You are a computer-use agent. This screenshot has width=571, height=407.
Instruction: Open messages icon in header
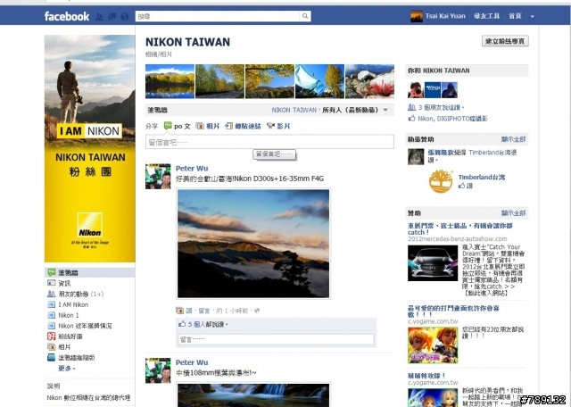click(112, 16)
